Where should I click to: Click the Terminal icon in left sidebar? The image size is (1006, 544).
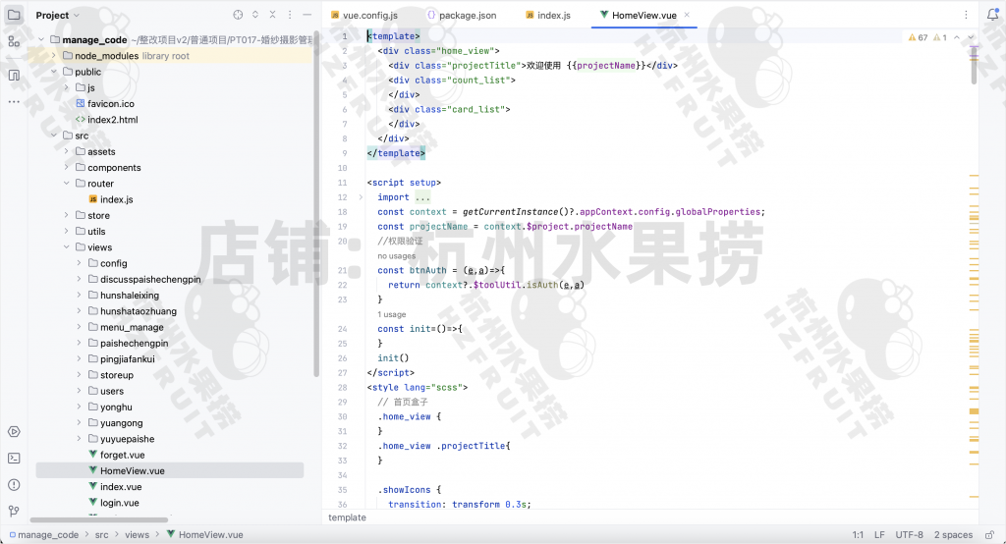tap(14, 458)
